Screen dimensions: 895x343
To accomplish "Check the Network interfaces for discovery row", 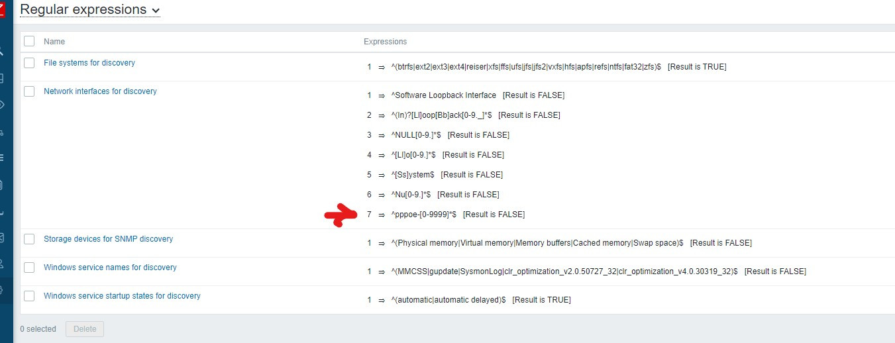I will (29, 91).
